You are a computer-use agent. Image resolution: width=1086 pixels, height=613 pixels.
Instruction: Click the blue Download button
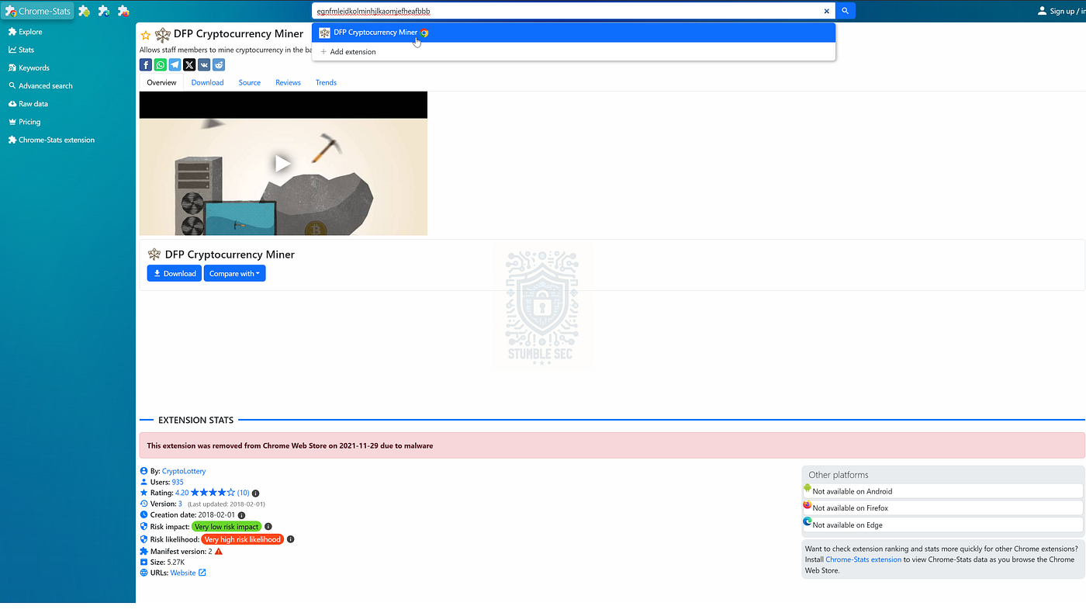175,273
